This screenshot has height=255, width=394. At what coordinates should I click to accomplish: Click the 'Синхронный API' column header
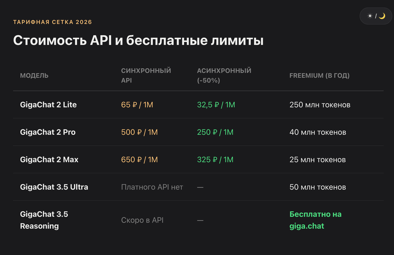pos(146,75)
